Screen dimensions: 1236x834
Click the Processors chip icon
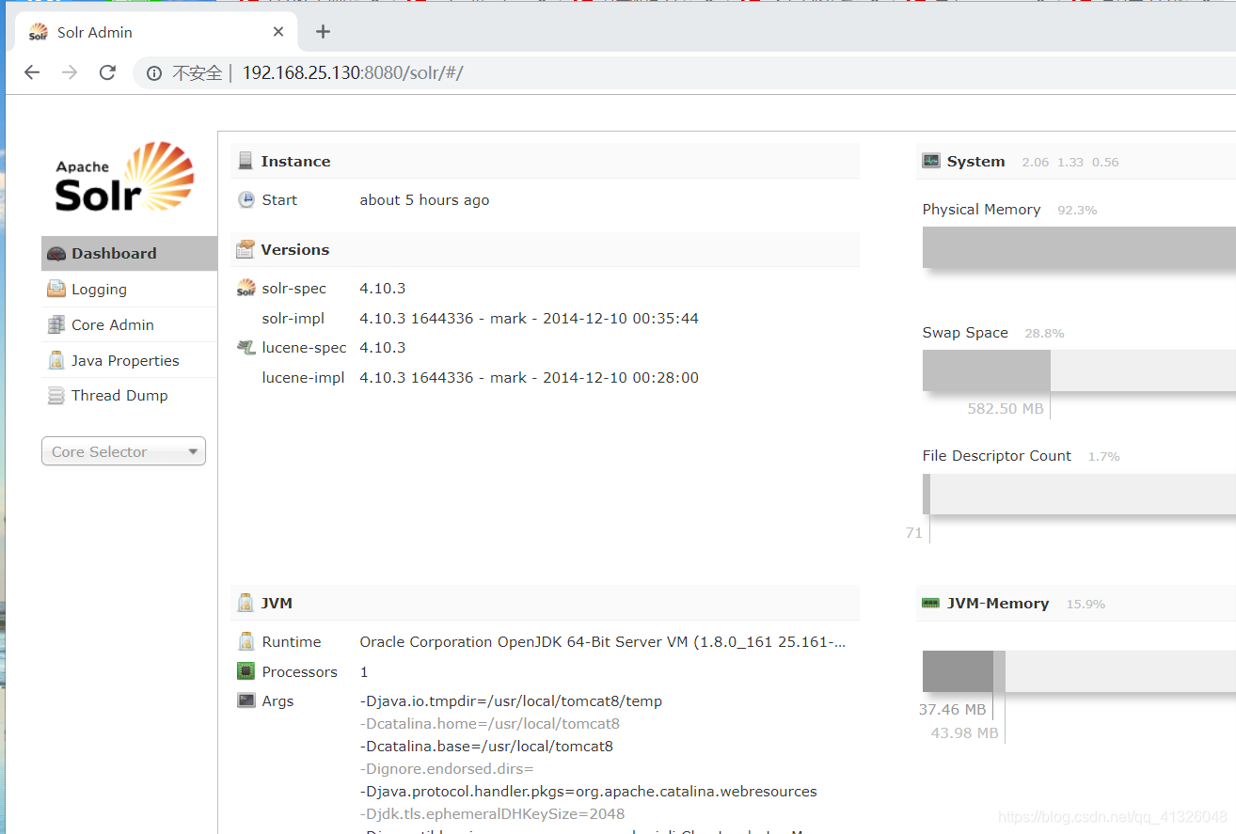coord(246,671)
